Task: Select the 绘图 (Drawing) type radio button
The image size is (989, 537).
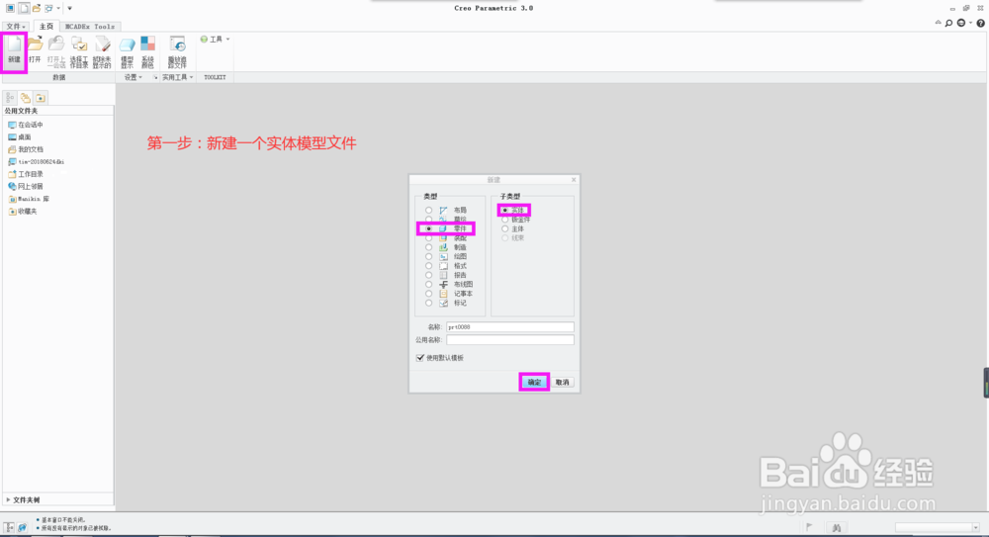Action: tap(429, 257)
